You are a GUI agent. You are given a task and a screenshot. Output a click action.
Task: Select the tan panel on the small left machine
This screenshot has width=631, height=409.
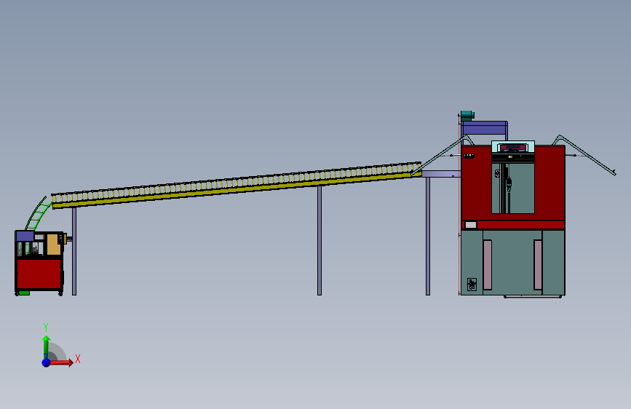click(x=54, y=245)
